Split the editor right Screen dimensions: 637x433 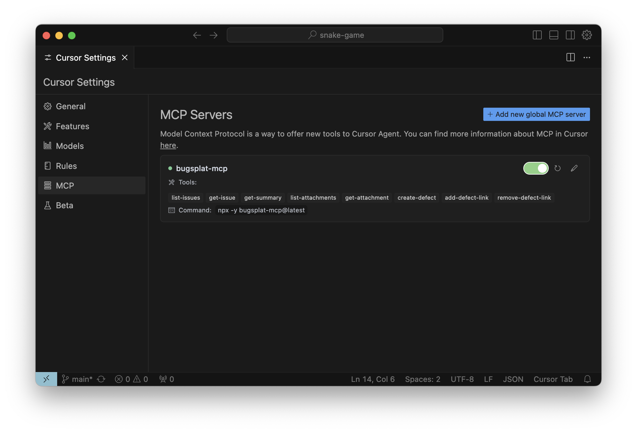[x=570, y=57]
